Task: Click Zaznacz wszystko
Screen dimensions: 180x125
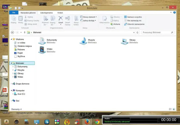Action: (133, 17)
